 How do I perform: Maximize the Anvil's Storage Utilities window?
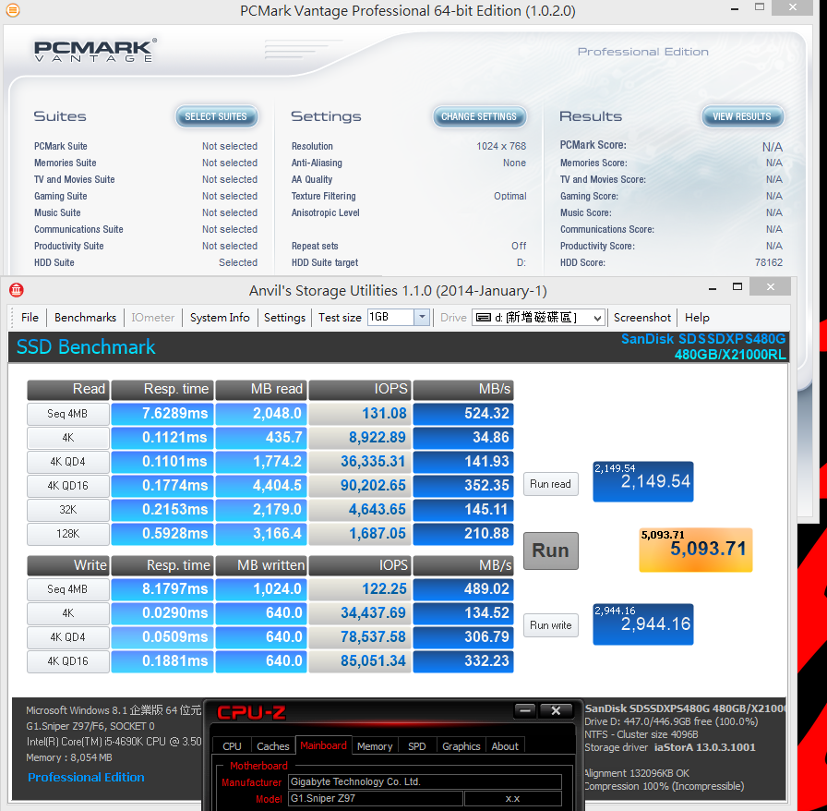(737, 286)
